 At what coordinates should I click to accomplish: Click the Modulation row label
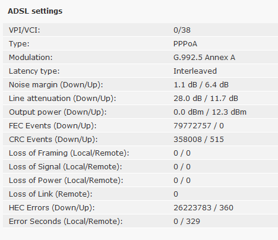(31, 58)
